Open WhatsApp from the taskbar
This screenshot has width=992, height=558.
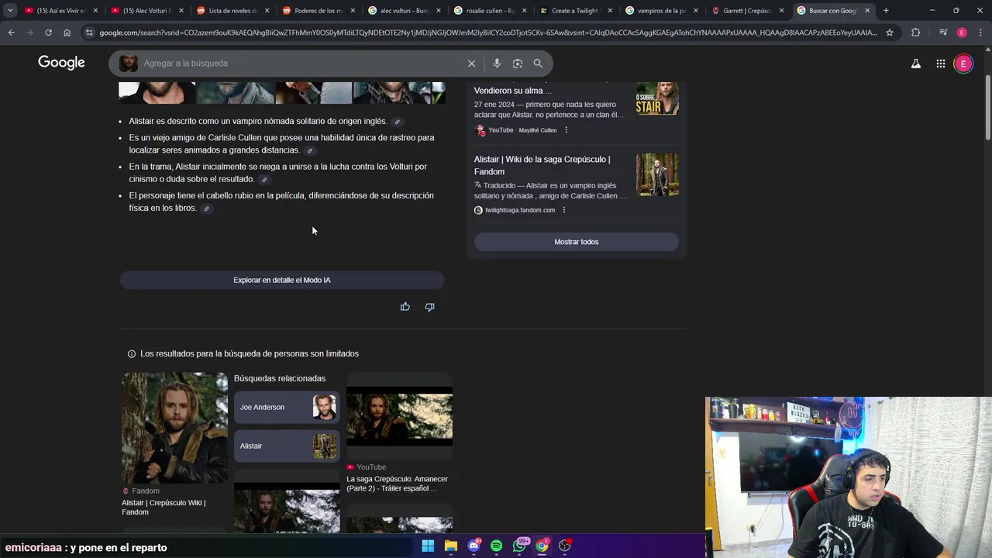click(x=519, y=546)
